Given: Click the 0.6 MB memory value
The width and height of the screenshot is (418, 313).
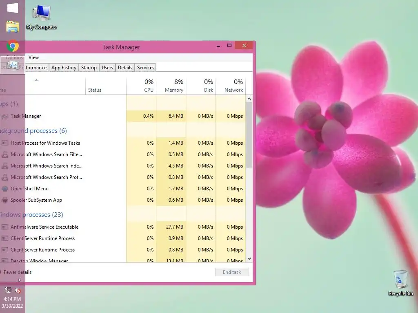Looking at the screenshot, I should point(176,200).
